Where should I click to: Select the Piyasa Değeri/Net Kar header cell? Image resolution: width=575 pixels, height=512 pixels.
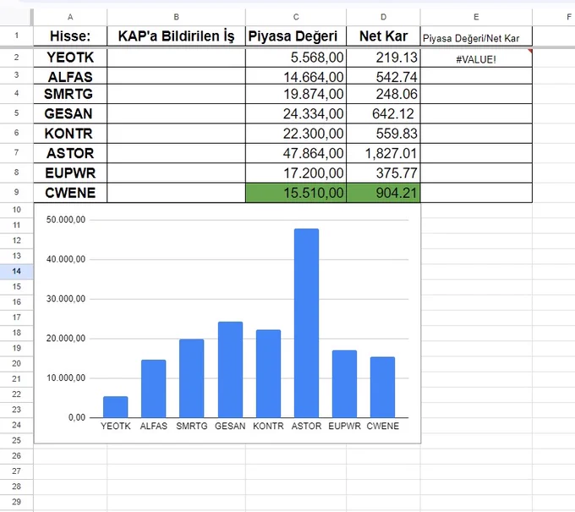tap(476, 36)
